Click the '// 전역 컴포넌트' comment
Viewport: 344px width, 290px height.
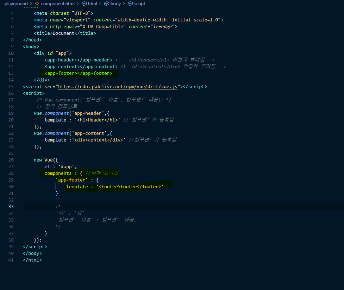click(x=57, y=106)
